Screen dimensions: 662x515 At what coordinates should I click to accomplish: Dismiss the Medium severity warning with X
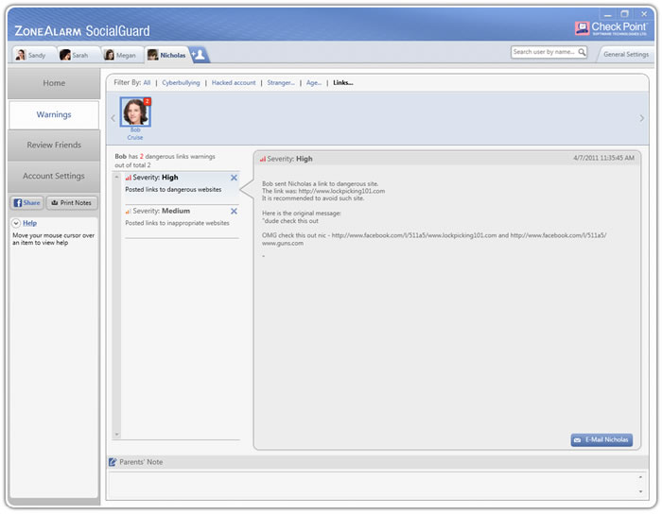234,211
